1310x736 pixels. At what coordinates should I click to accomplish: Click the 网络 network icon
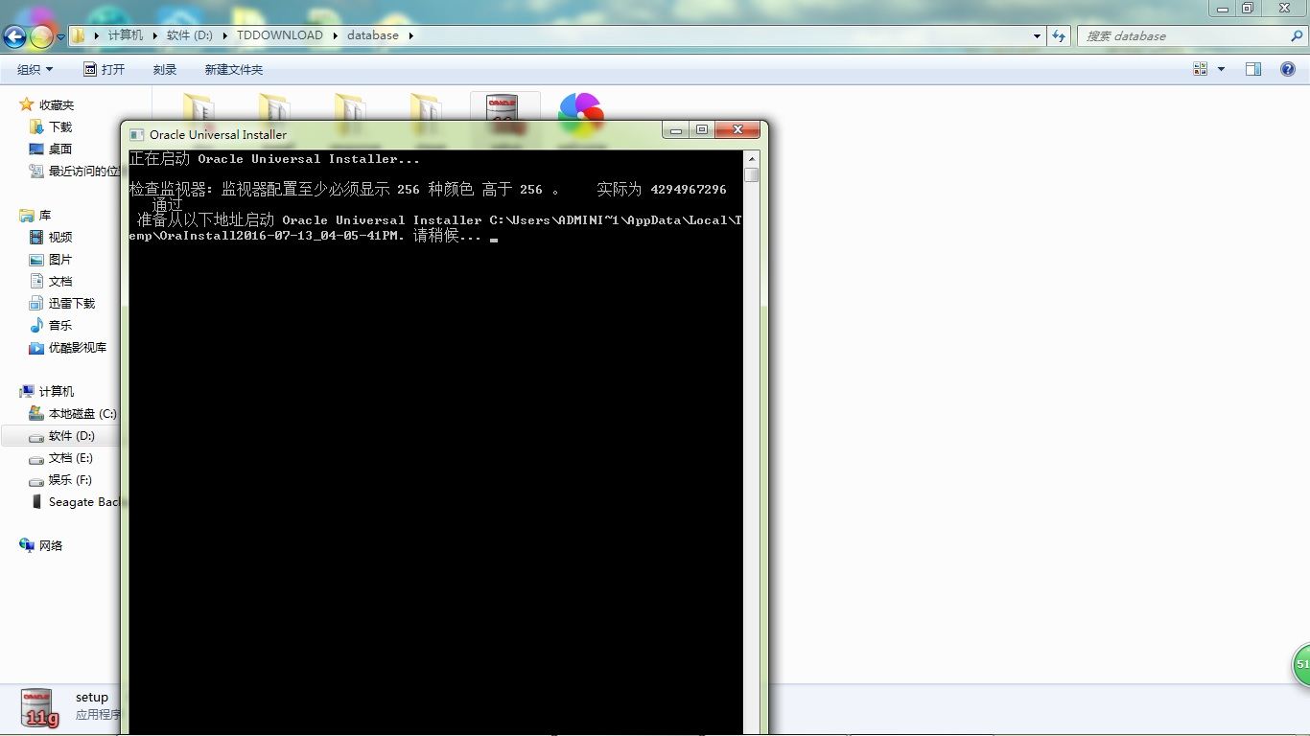click(27, 545)
